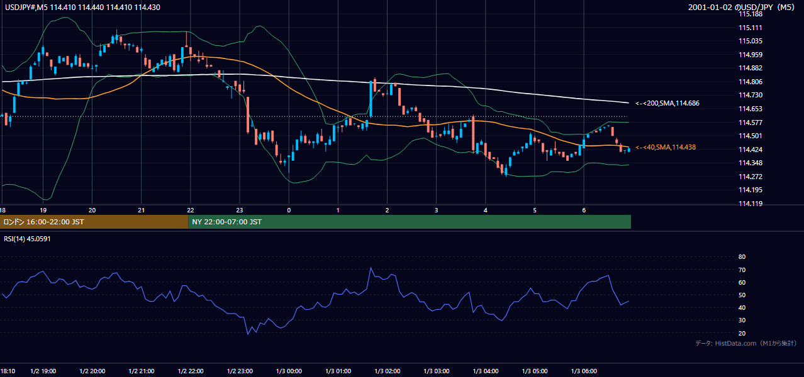Click price axis label 115.111

pyautogui.click(x=750, y=28)
